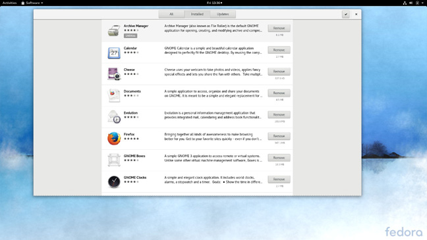Open the Activities overview
Image resolution: width=427 pixels, height=240 pixels.
pos(9,3)
